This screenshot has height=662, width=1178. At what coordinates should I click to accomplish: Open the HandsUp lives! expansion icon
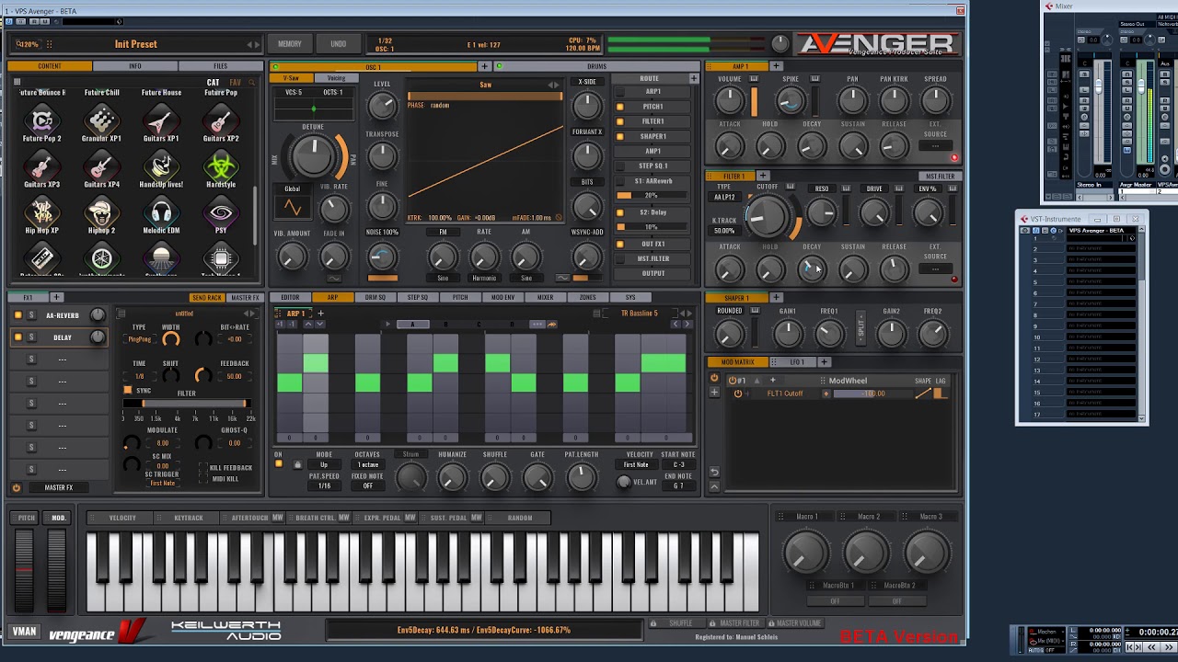click(x=161, y=166)
